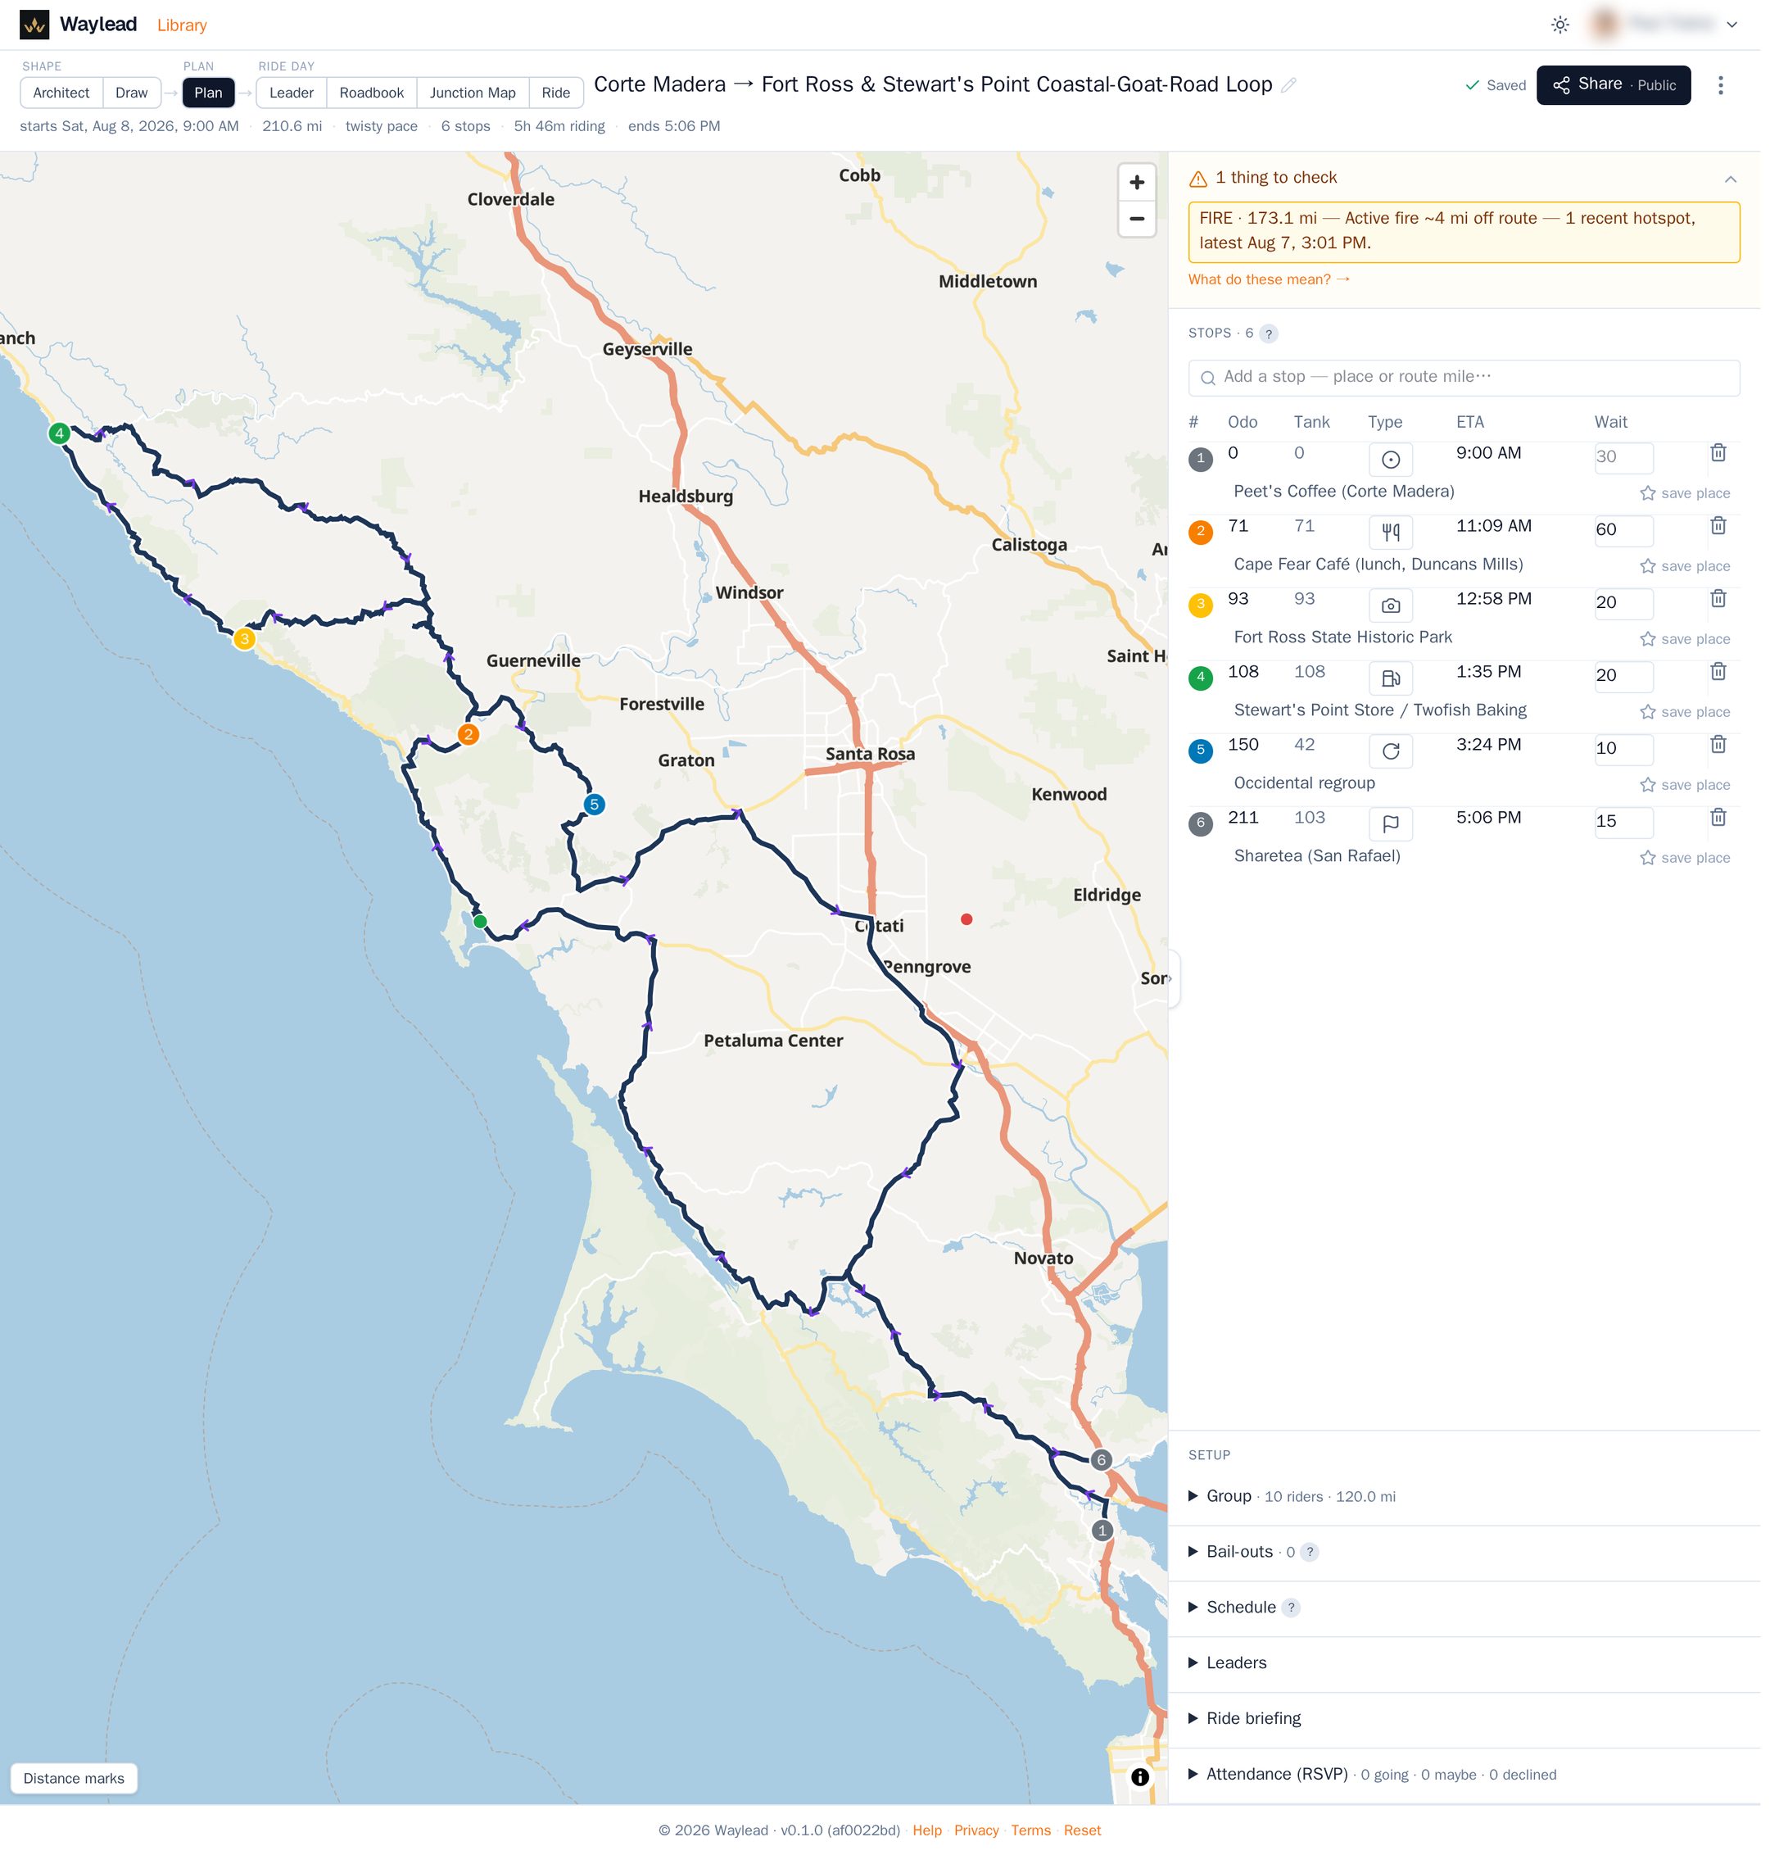The height and width of the screenshot is (1855, 1779).
Task: Open the stops help question mark
Action: click(x=1269, y=334)
